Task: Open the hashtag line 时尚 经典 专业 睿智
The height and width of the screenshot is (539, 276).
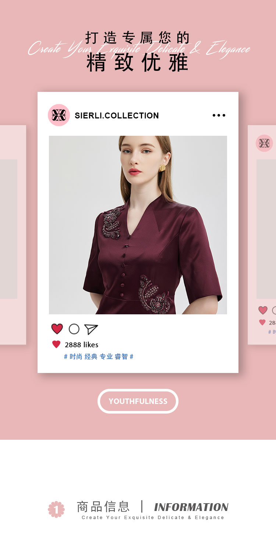Action: (99, 356)
